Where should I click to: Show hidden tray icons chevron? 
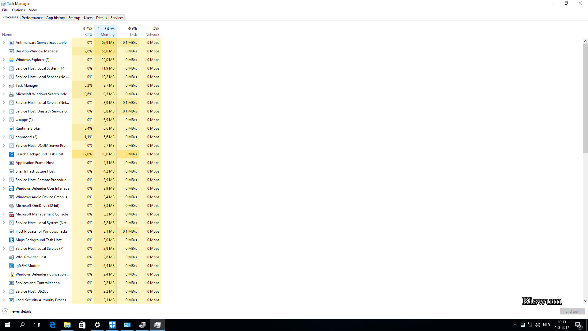point(515,325)
